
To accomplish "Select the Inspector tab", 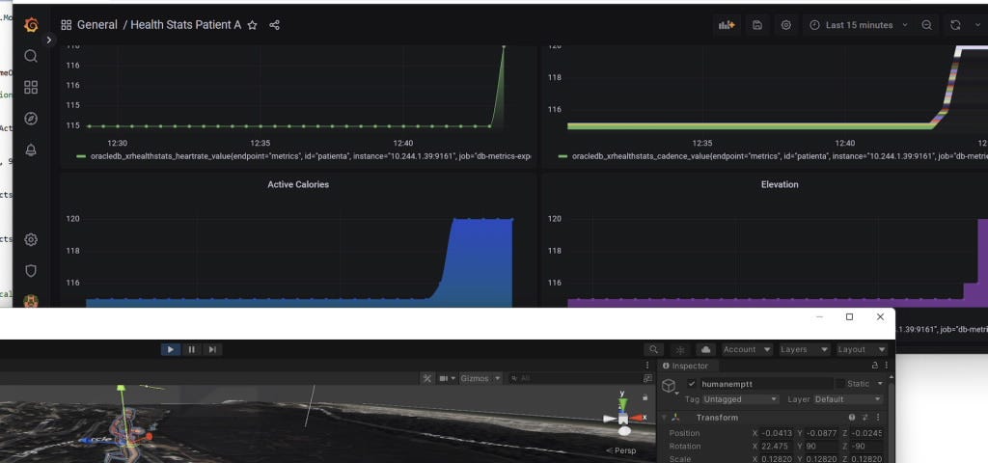I will coord(686,366).
